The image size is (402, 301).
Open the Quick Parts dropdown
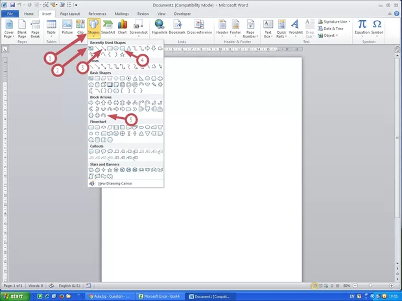[281, 28]
